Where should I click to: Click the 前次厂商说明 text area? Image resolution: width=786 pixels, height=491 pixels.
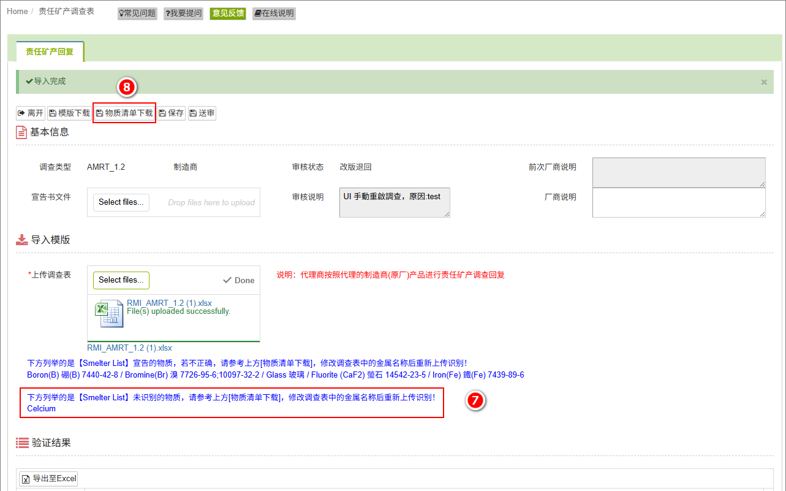click(x=678, y=172)
